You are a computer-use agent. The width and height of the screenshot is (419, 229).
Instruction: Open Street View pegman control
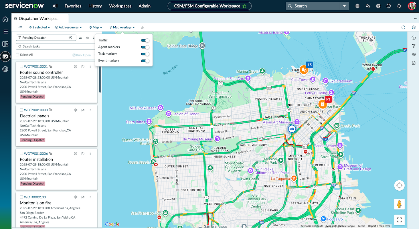tap(400, 204)
